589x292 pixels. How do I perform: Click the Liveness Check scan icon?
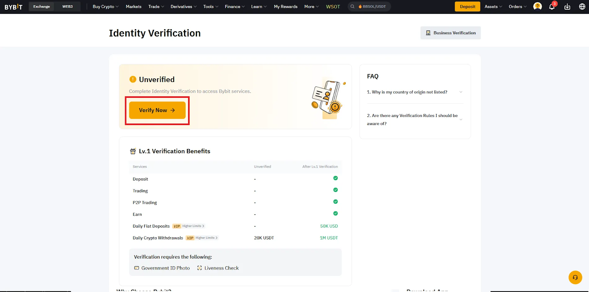click(x=200, y=268)
